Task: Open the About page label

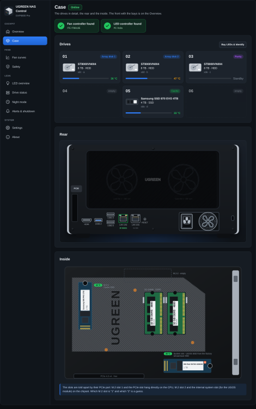Action: 16,137
